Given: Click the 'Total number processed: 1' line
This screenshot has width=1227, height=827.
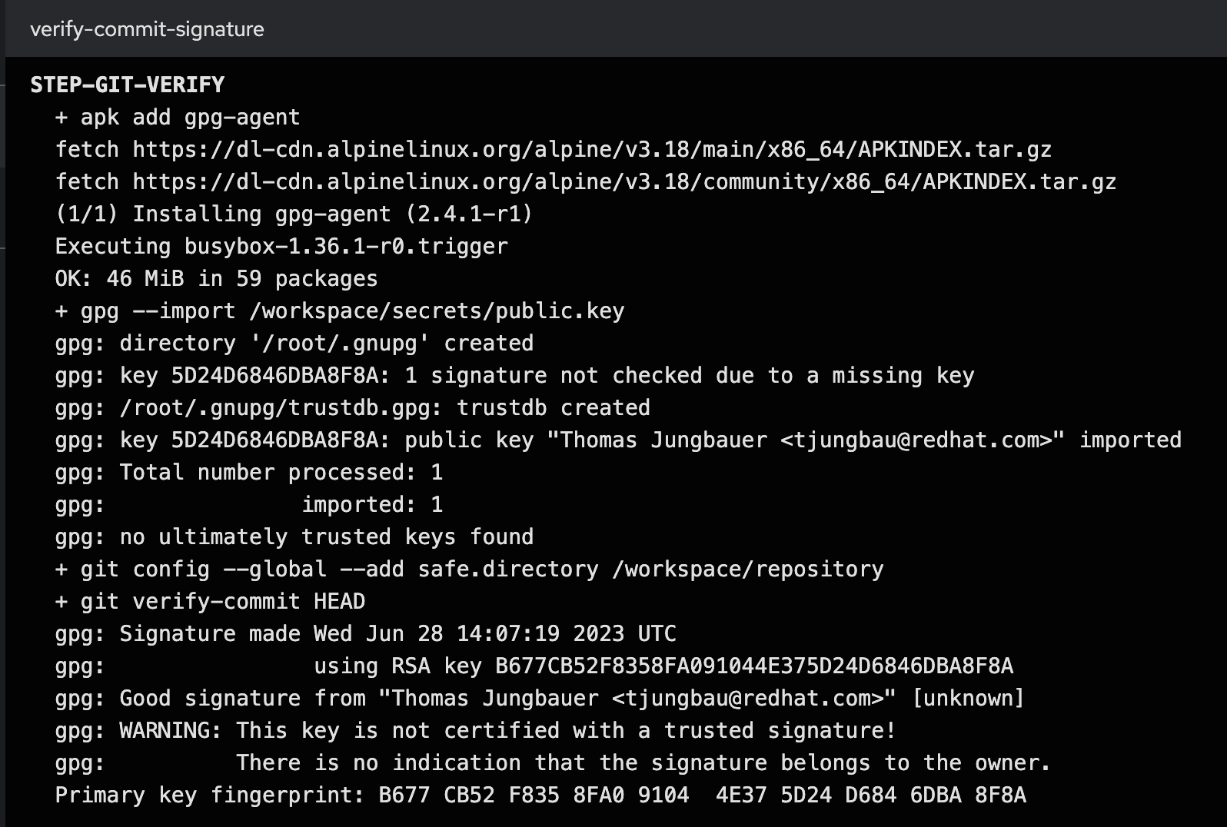Looking at the screenshot, I should 249,472.
